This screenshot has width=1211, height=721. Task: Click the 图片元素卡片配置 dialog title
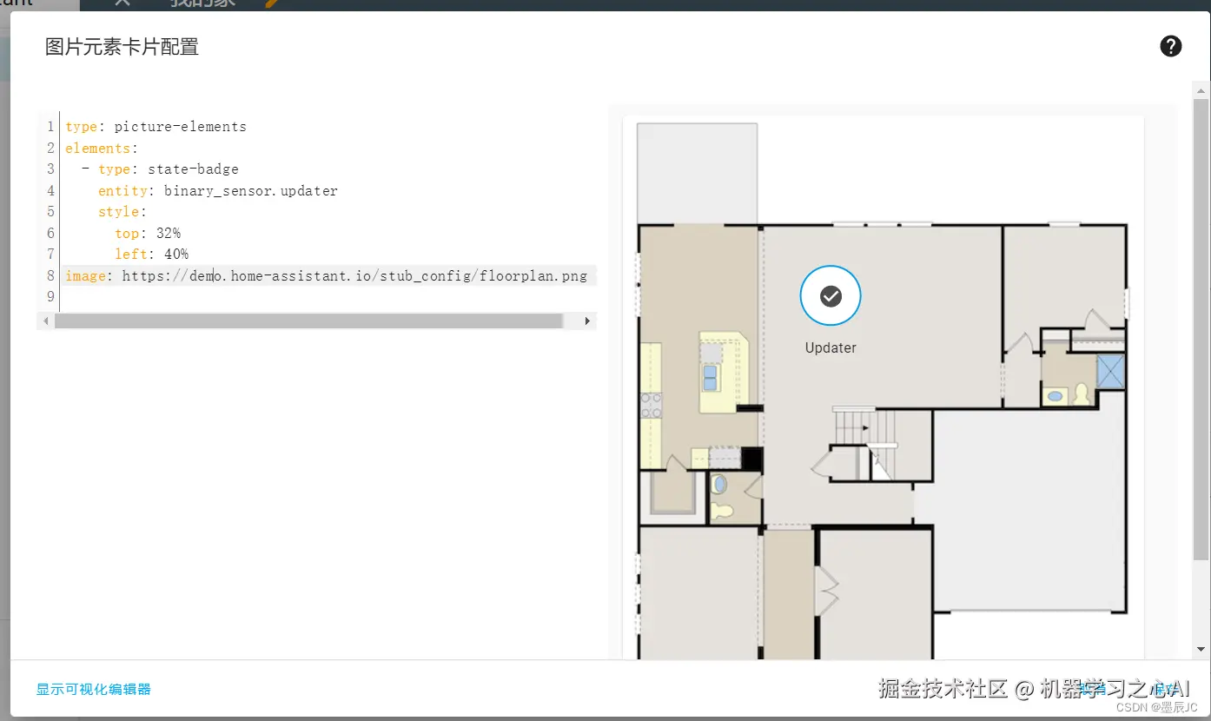(x=122, y=47)
